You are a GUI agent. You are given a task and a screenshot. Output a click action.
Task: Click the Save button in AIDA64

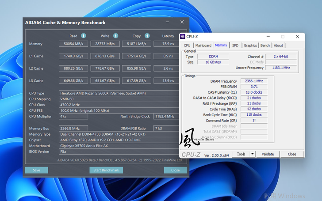click(x=36, y=170)
